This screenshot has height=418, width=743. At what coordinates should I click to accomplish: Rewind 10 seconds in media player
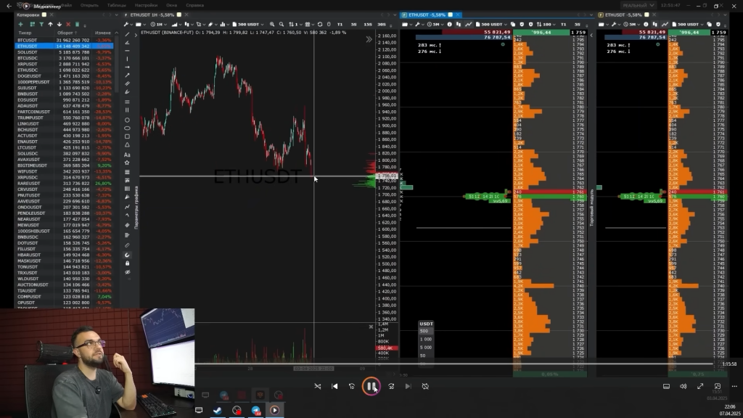click(352, 386)
